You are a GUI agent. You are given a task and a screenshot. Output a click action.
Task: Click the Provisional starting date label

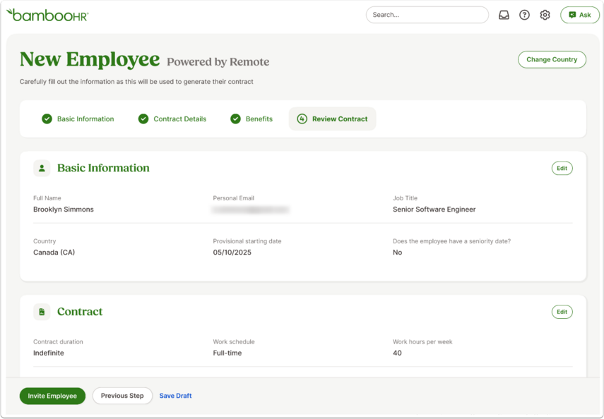(247, 241)
